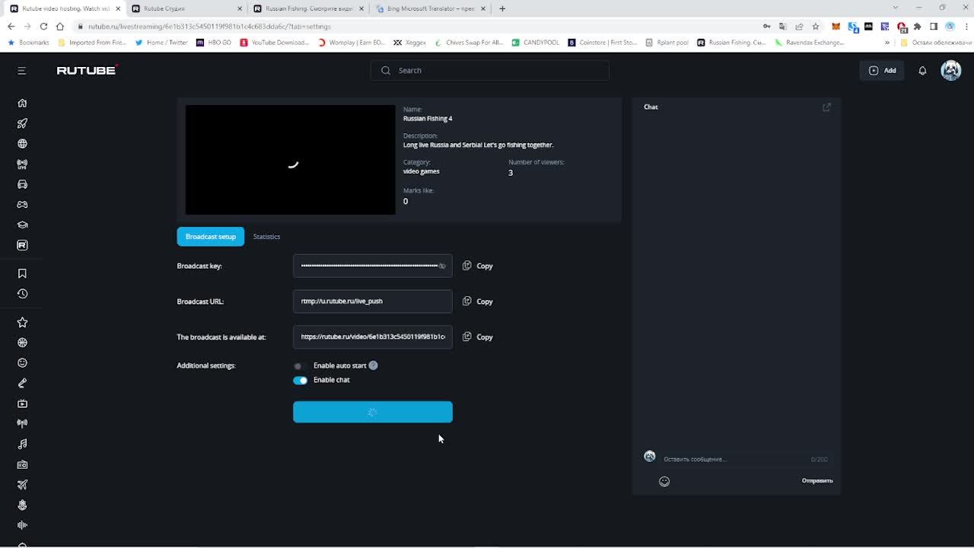
Task: Open the emoji picker in chat
Action: [x=664, y=481]
